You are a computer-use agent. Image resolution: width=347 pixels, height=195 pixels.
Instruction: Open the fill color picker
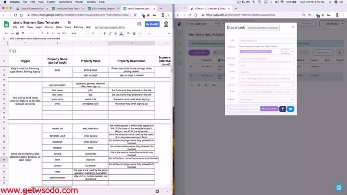[128, 33]
